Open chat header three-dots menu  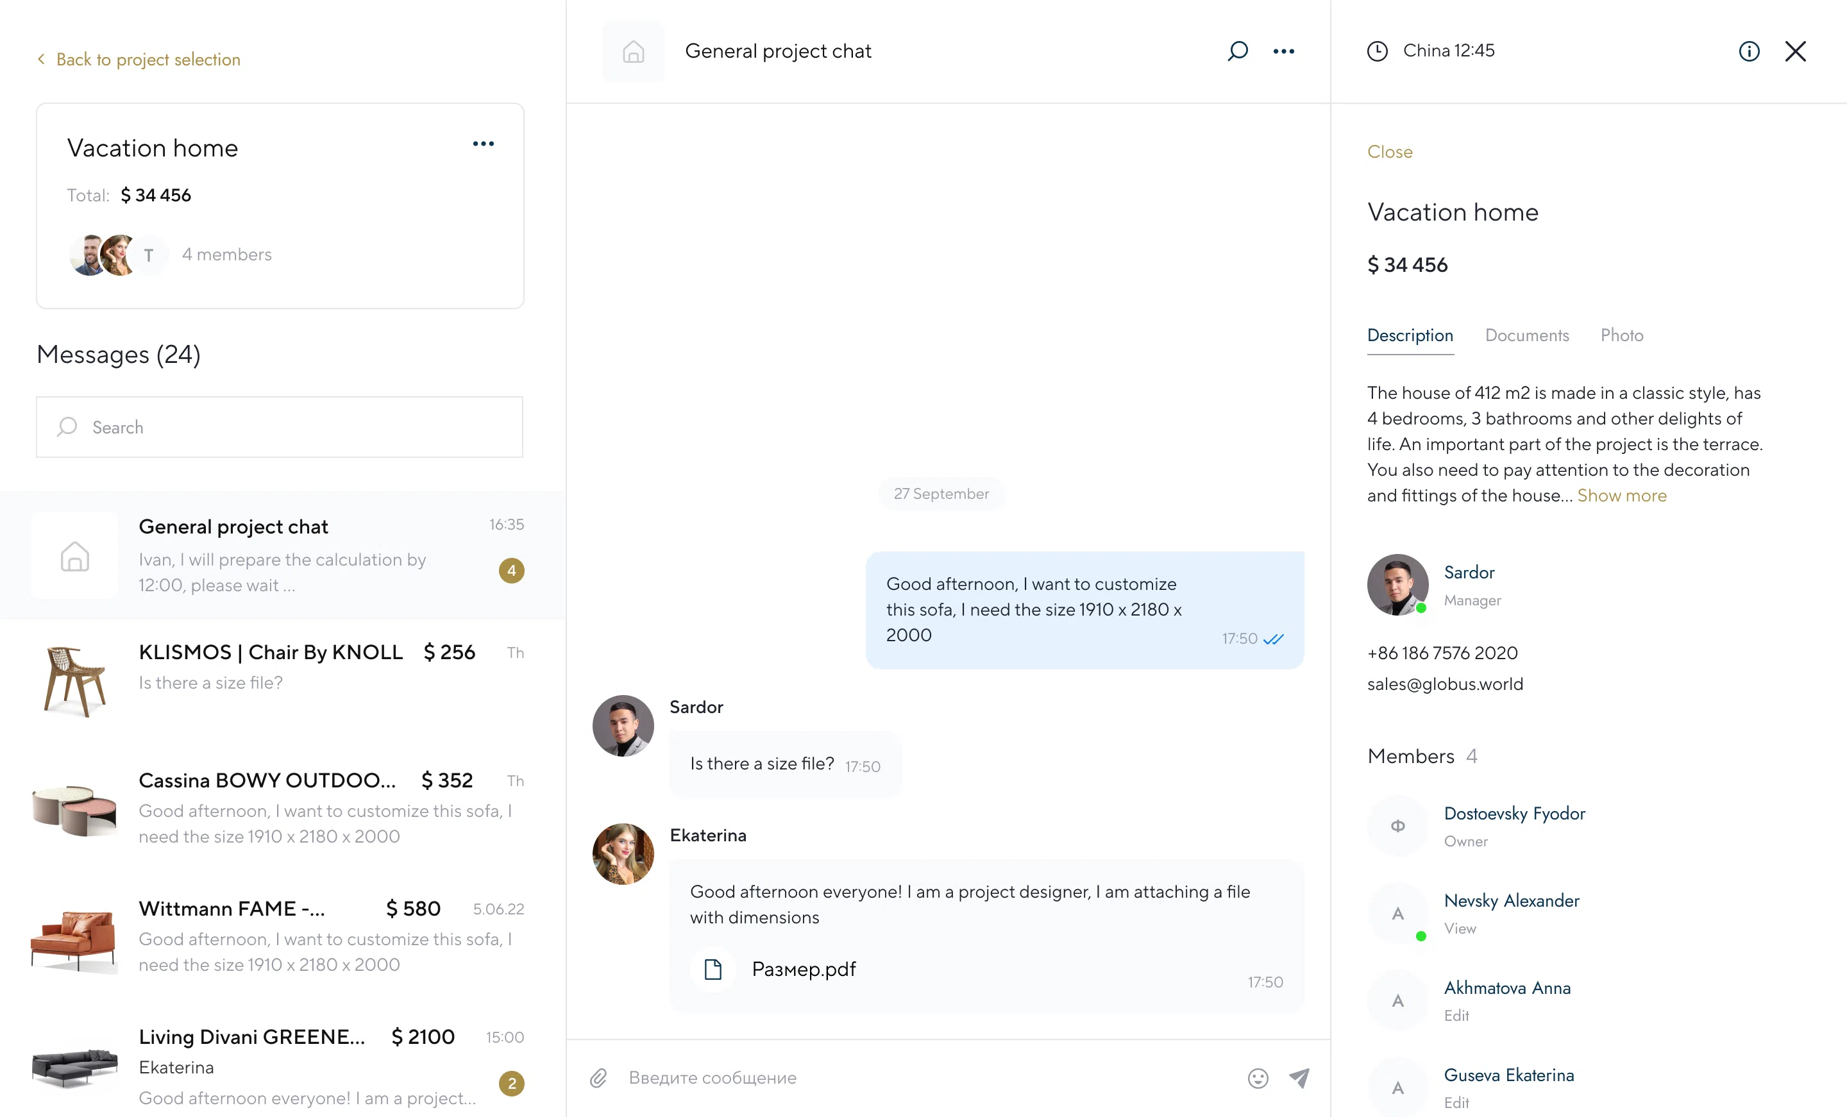pyautogui.click(x=1283, y=51)
